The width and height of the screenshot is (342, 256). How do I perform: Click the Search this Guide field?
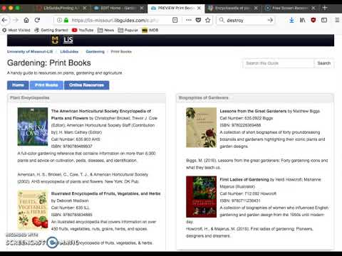[279, 63]
